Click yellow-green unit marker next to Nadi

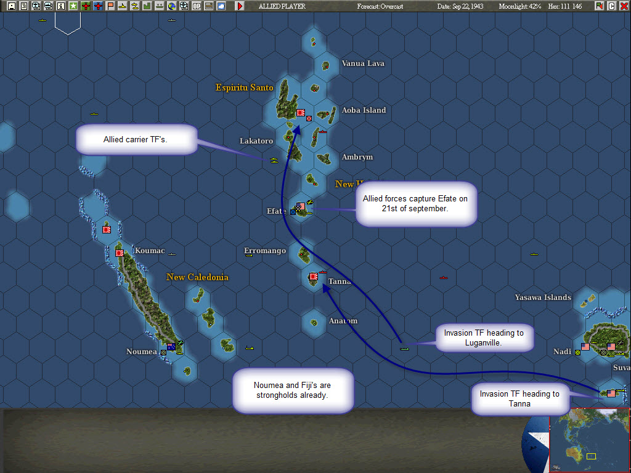578,353
